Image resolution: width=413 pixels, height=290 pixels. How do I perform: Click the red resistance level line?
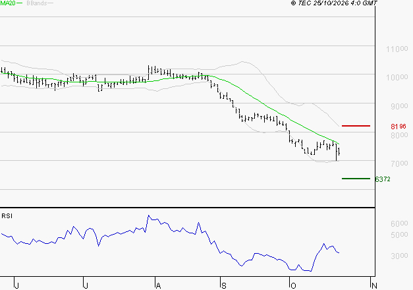click(356, 126)
